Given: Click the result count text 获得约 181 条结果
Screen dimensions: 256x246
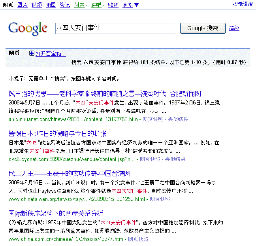Looking at the screenshot, I should pyautogui.click(x=145, y=62).
